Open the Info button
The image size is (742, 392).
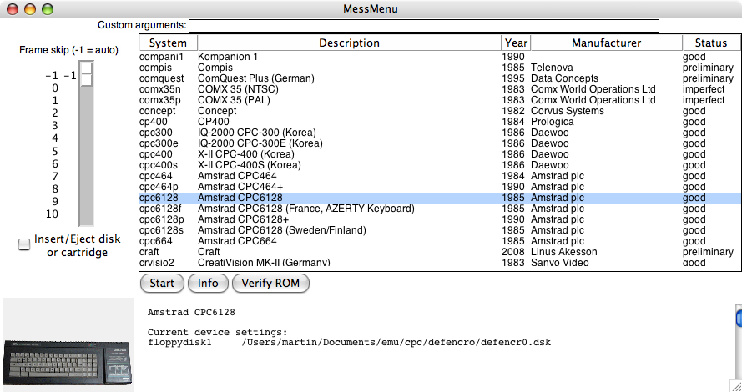tap(208, 284)
